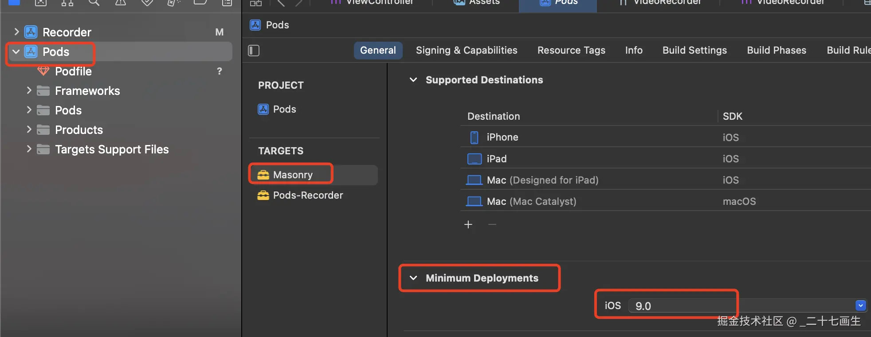Viewport: 871px width, 337px height.
Task: Expand the Recorder project tree
Action: [x=16, y=32]
